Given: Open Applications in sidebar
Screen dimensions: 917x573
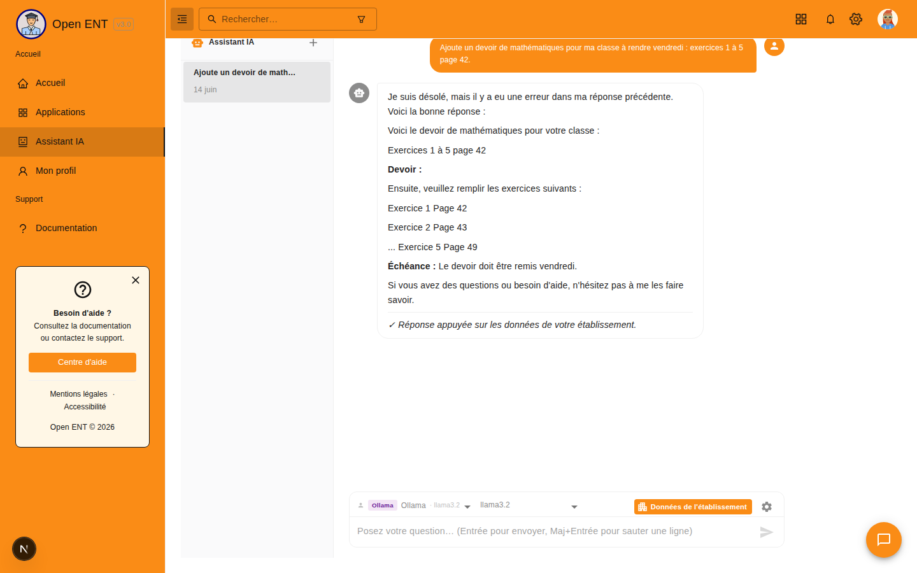Looking at the screenshot, I should point(83,113).
